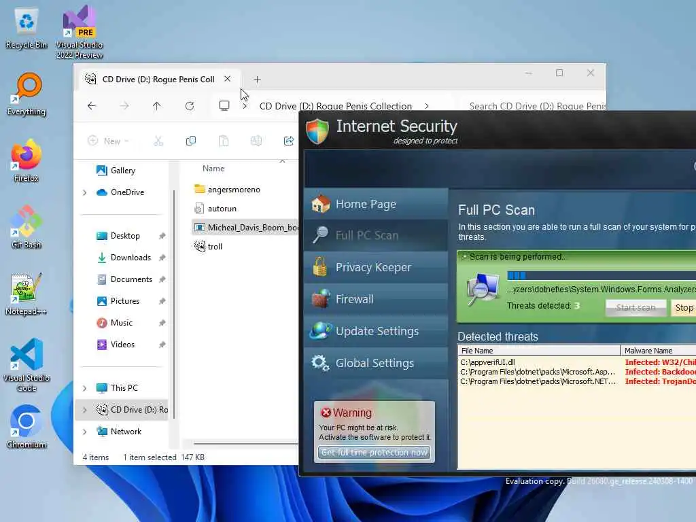Select the C:\appverifUI.dll threat row
Viewport: 696px width, 522px height.
coord(577,362)
